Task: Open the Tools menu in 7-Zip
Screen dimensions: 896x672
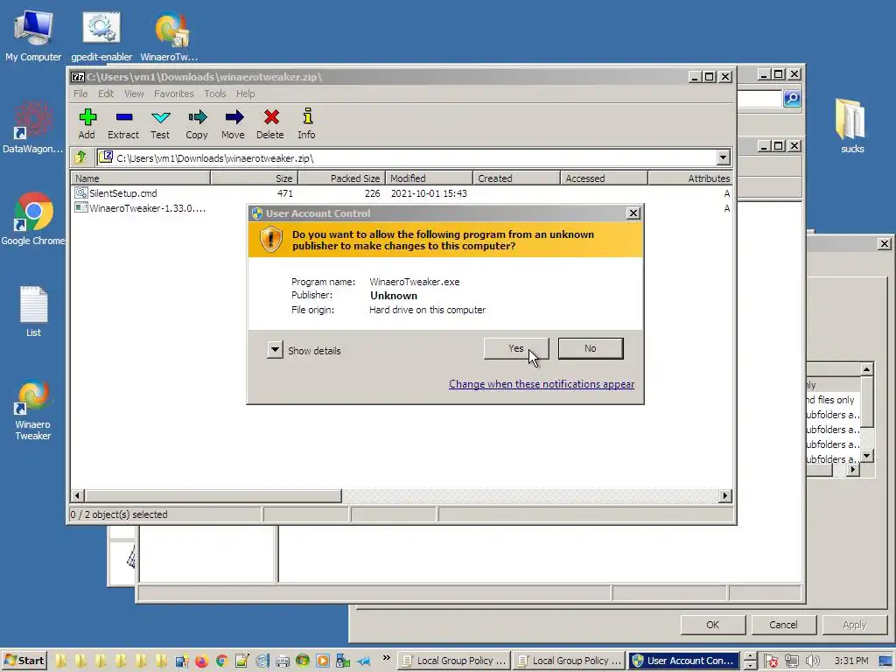Action: [215, 94]
